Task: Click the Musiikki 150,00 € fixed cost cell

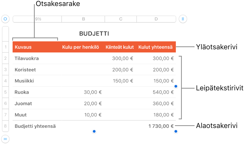Action: pos(120,81)
